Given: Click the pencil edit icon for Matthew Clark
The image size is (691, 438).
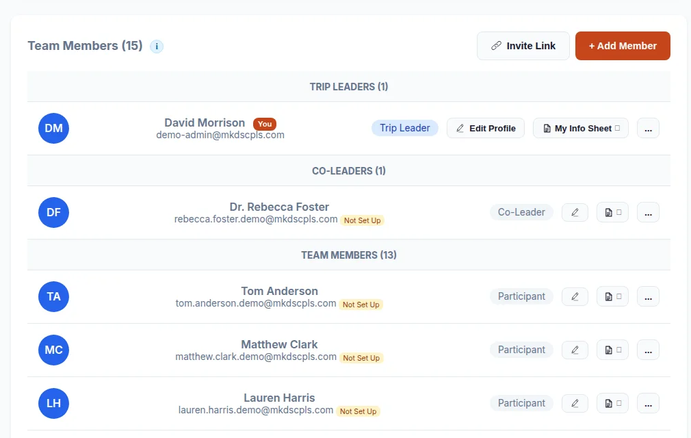Looking at the screenshot, I should click(x=575, y=350).
